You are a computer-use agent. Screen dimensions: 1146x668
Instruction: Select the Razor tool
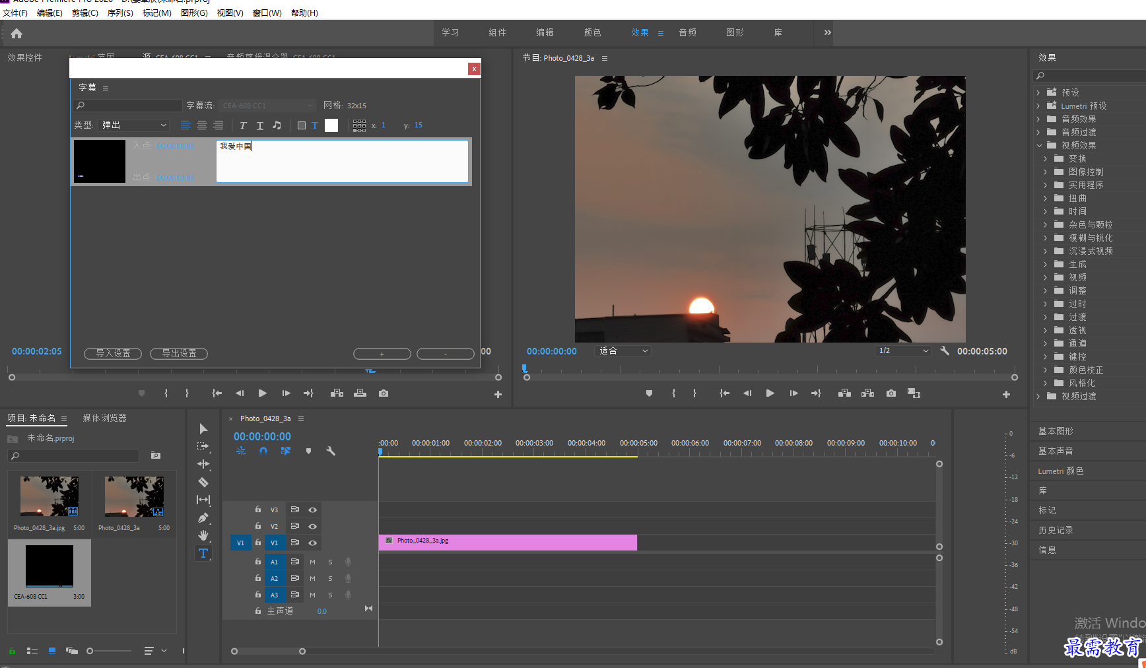point(203,482)
